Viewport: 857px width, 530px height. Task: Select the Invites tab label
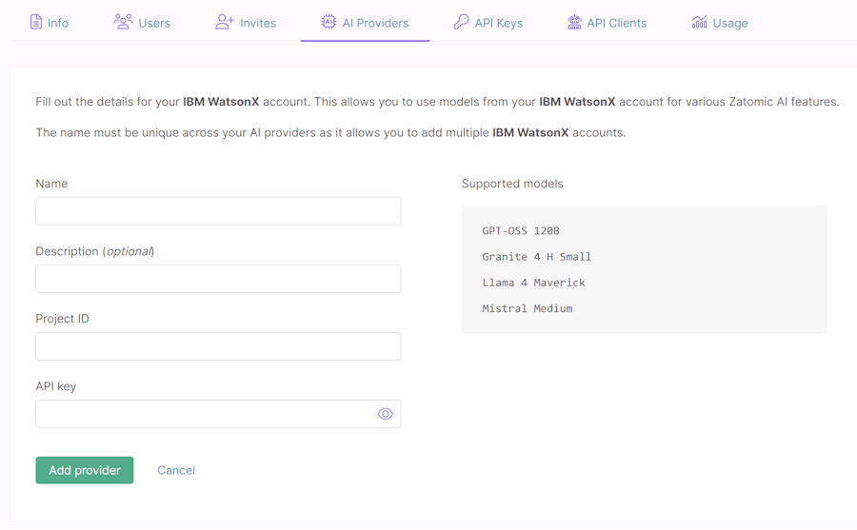click(258, 23)
